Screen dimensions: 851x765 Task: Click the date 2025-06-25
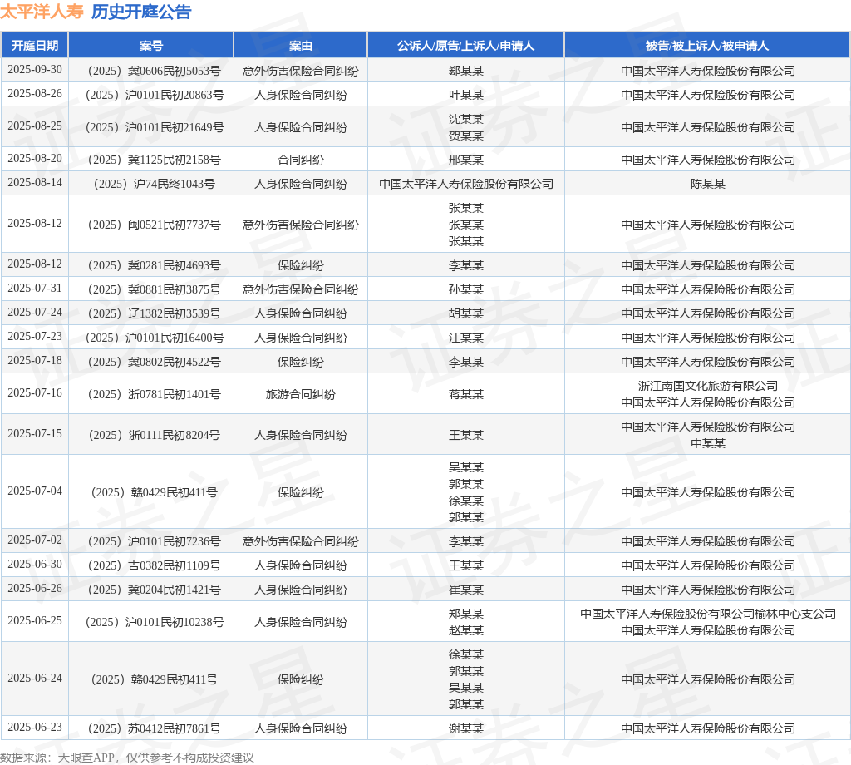click(x=35, y=620)
